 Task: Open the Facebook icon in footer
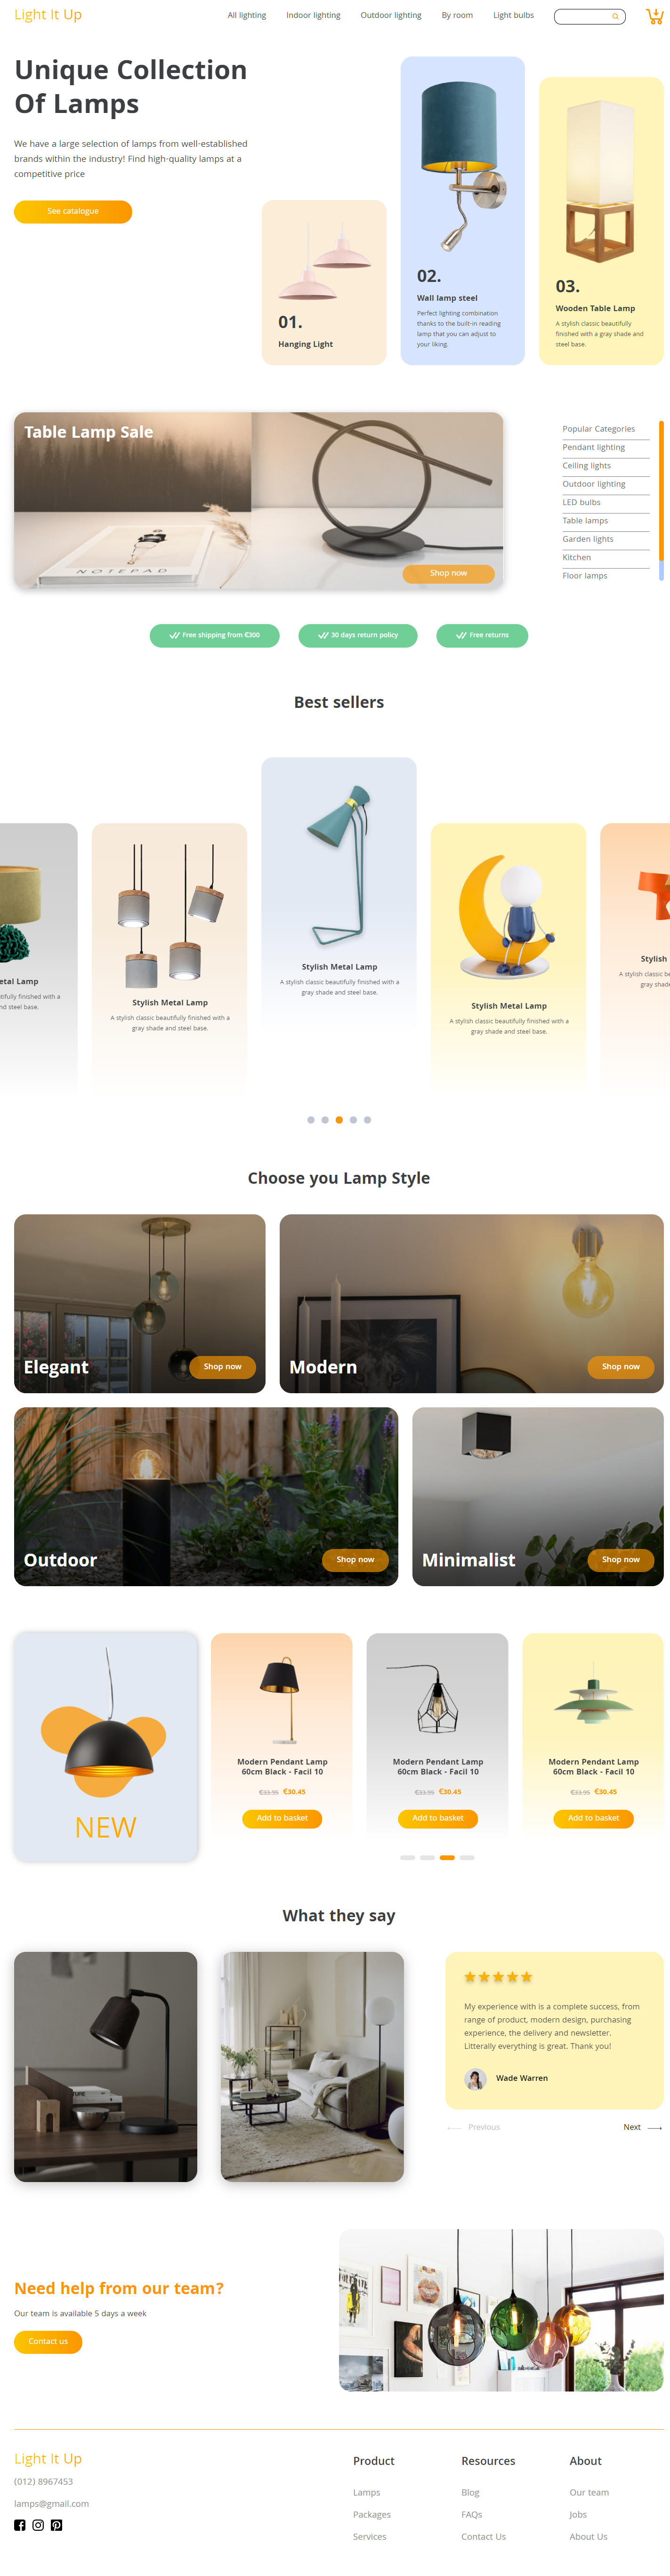(20, 2525)
